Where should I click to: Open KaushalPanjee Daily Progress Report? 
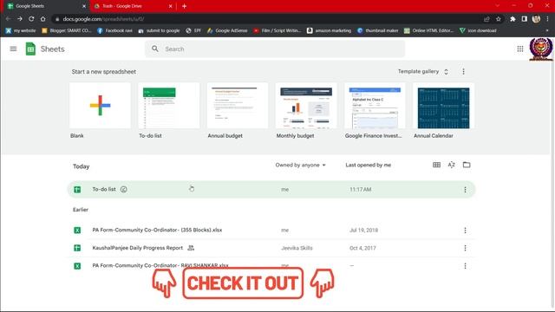click(138, 248)
